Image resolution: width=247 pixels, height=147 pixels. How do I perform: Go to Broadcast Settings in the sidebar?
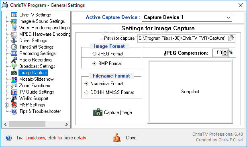37,66
